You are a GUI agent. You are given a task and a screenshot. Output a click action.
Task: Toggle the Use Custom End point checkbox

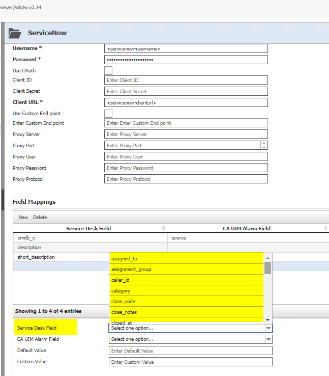[x=108, y=113]
